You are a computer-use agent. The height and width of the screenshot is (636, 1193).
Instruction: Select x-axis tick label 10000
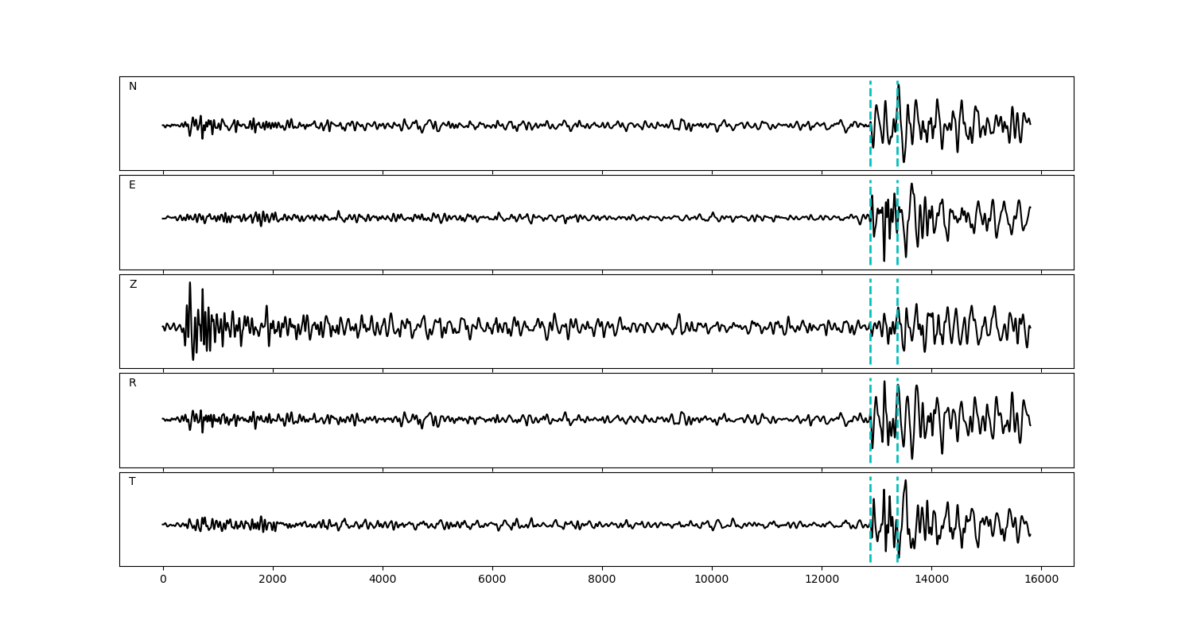tap(712, 580)
